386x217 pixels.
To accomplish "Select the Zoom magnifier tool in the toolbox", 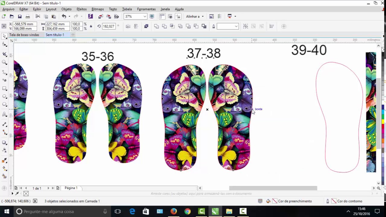I will pyautogui.click(x=5, y=62).
